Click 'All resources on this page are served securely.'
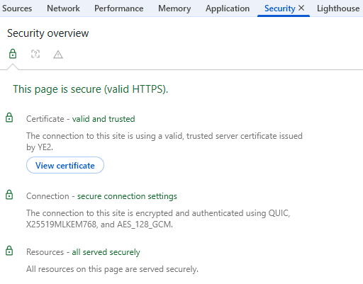The height and width of the screenshot is (284, 363). (x=112, y=269)
